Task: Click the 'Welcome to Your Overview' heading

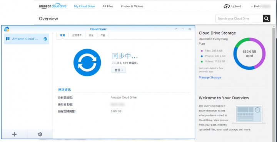Action: (x=224, y=98)
